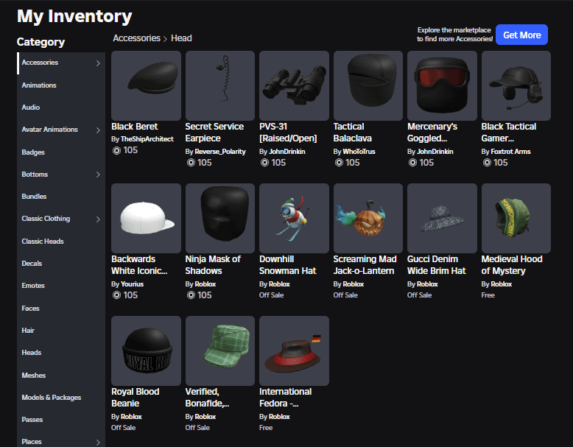Select the Hair category
Image resolution: width=573 pixels, height=447 pixels.
(x=28, y=331)
